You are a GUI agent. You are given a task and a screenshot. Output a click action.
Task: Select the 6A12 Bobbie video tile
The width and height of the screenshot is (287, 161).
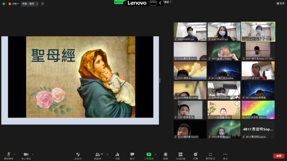tap(258, 90)
